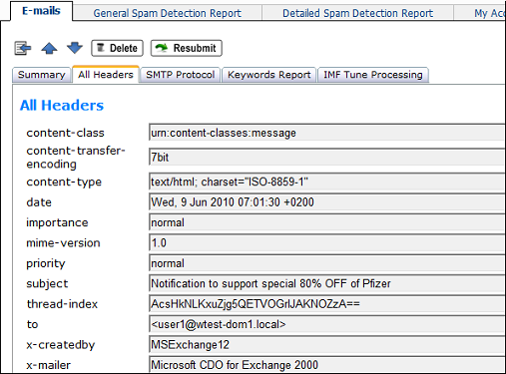Open the Keywords Report sub-tab
This screenshot has height=374, width=506.
pos(268,75)
